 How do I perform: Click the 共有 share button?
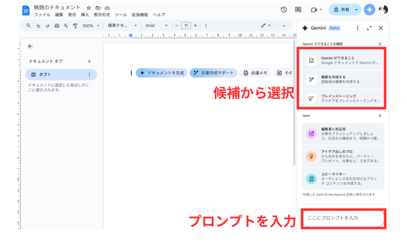341,10
